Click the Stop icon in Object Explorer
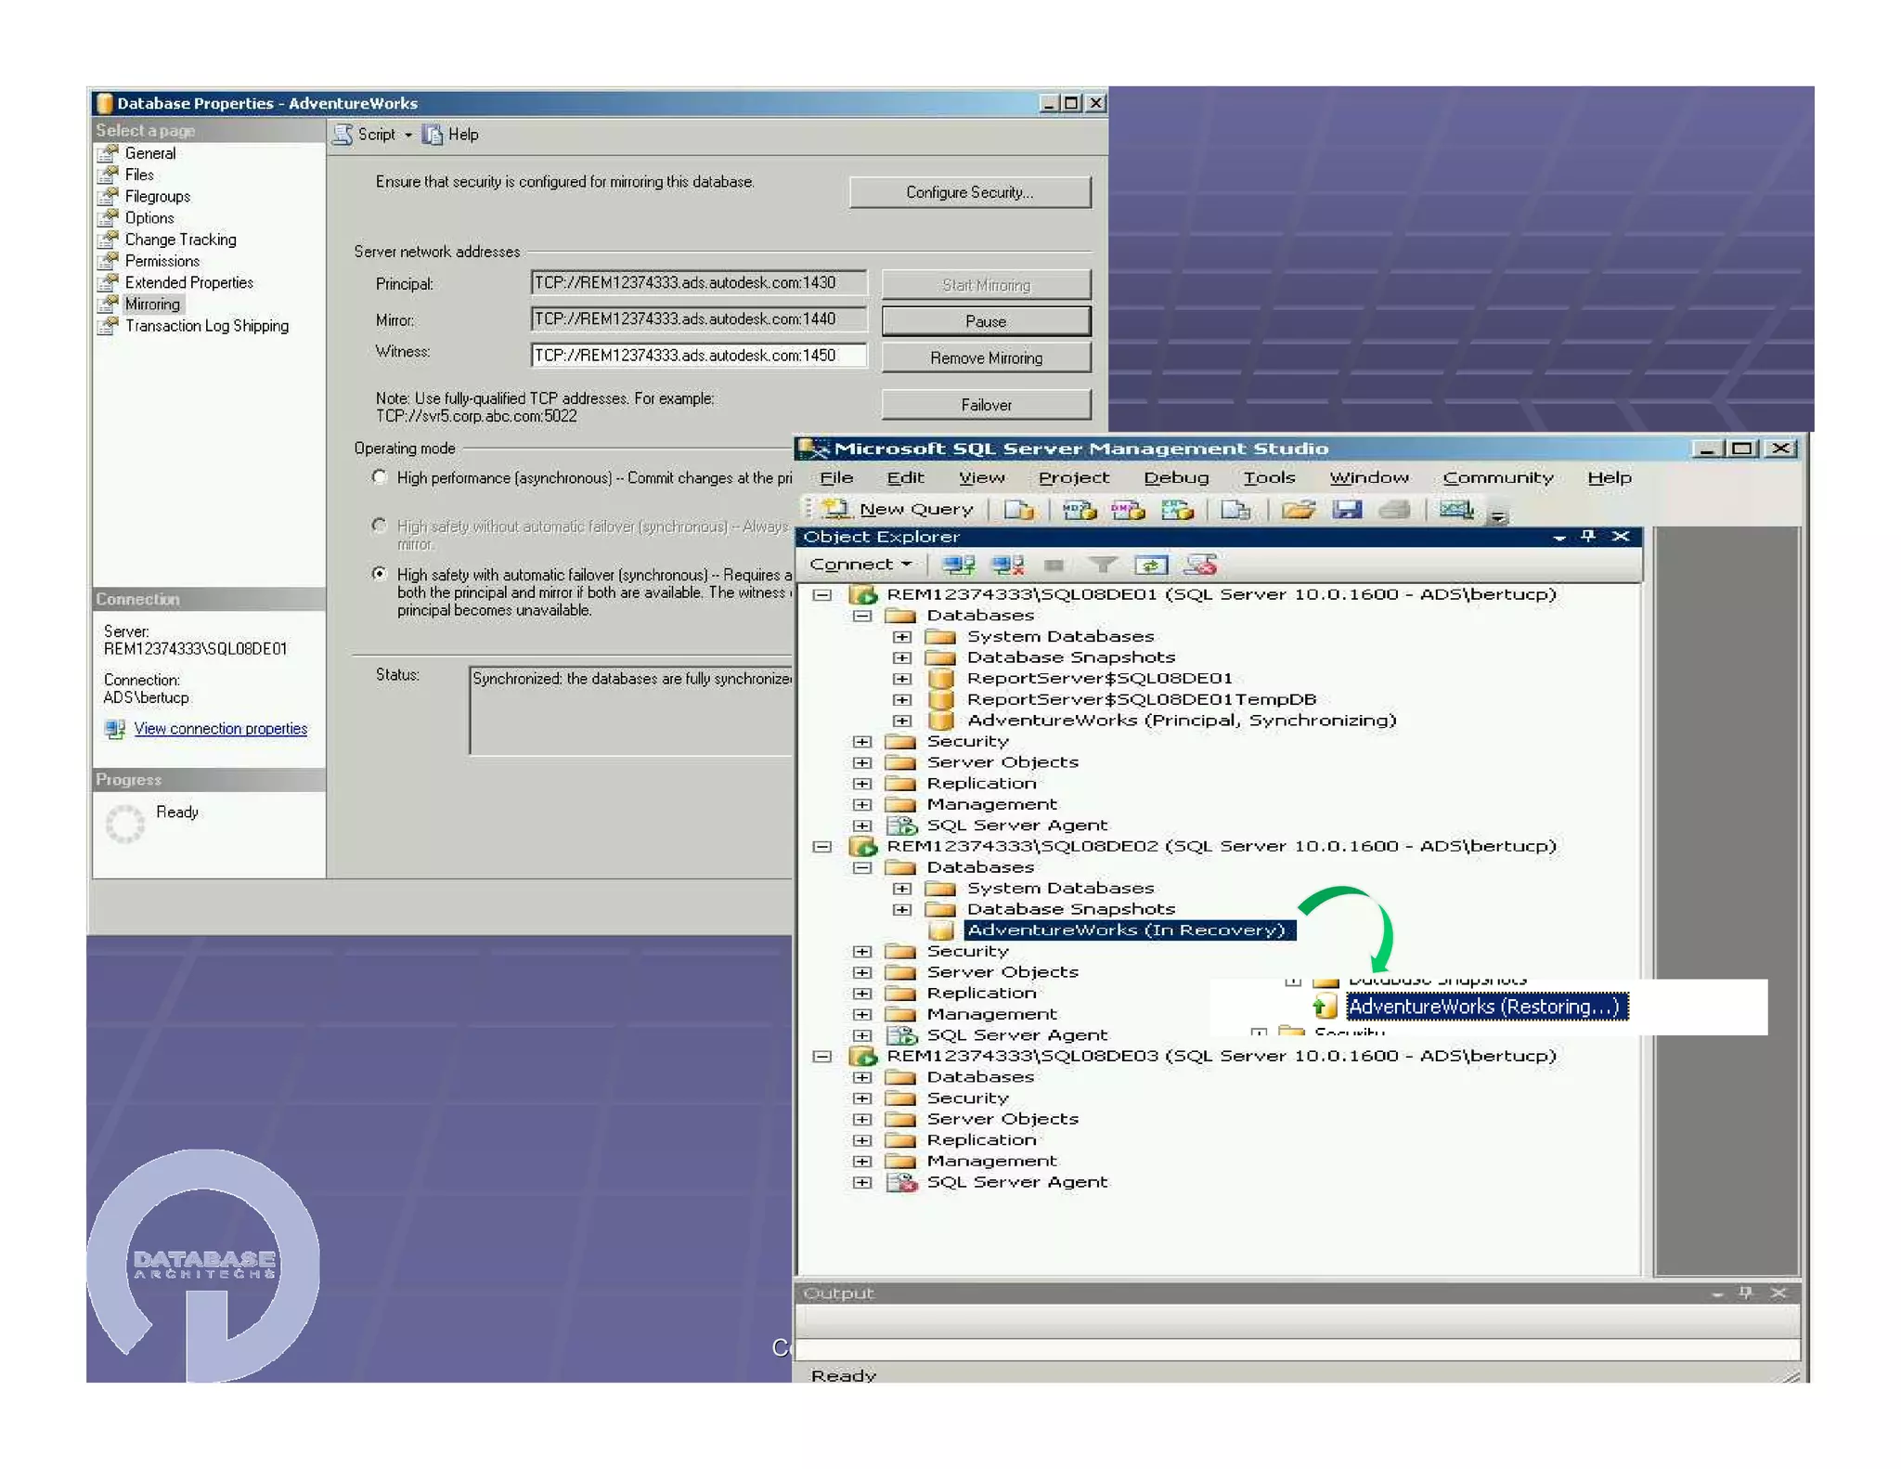1901x1469 pixels. pos(1054,565)
